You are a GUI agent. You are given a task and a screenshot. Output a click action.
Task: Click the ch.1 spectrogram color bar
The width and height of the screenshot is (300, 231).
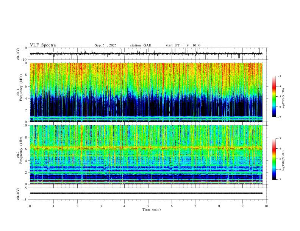click(x=274, y=97)
